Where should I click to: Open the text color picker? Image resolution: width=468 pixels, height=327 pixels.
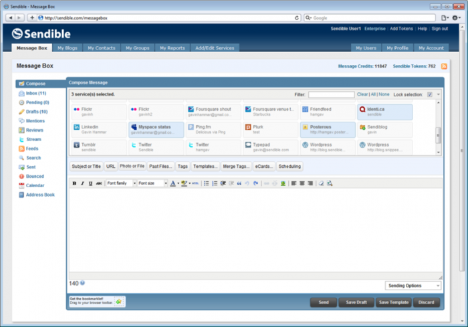coord(172,183)
